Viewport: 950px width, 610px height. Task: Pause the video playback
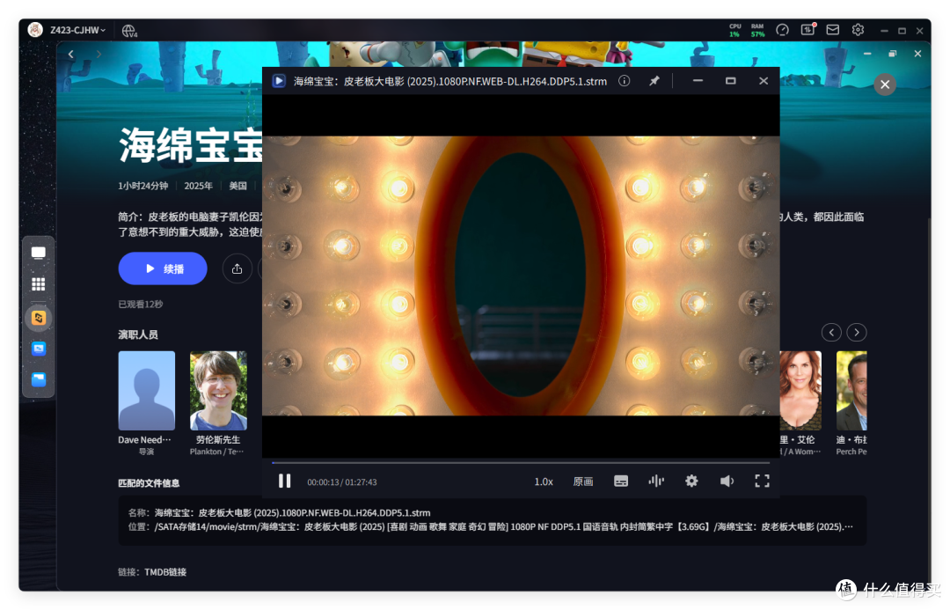284,481
